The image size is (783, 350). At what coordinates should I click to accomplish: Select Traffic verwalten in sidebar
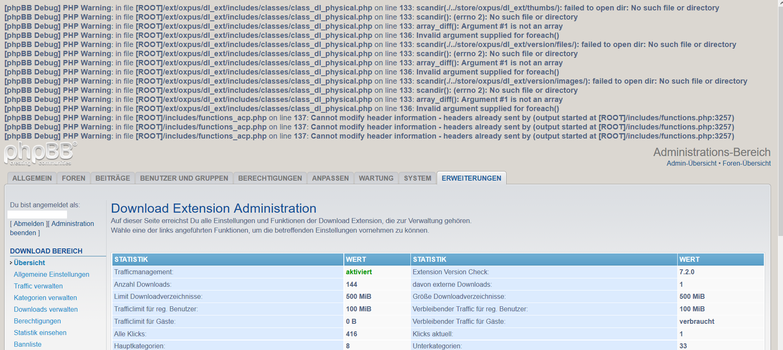point(38,286)
